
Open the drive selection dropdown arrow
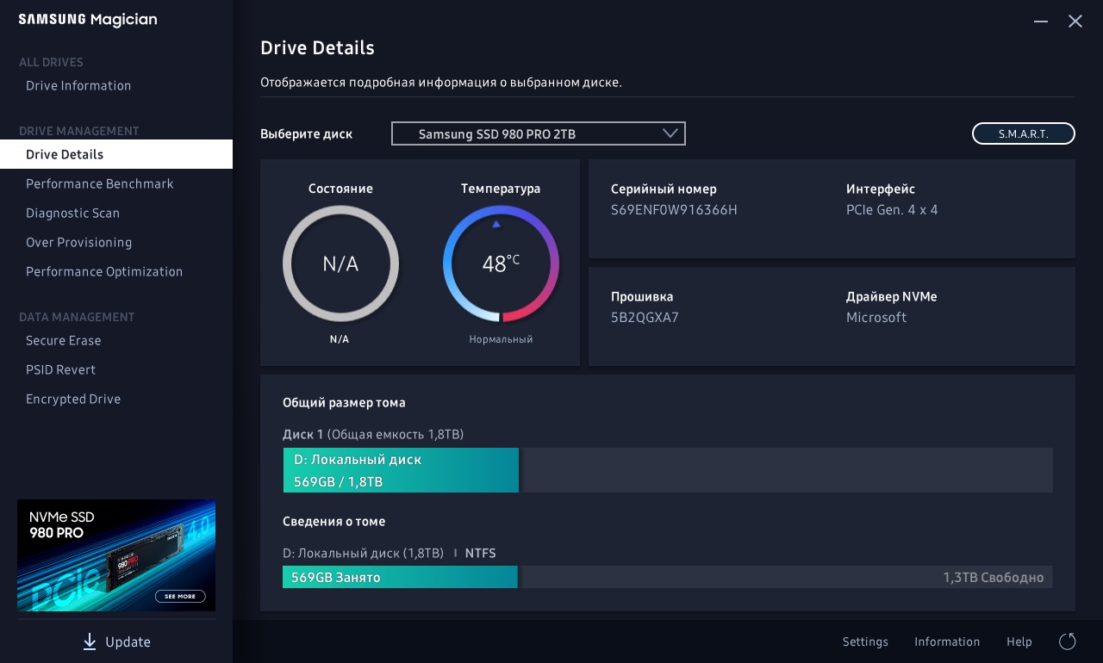(x=670, y=133)
